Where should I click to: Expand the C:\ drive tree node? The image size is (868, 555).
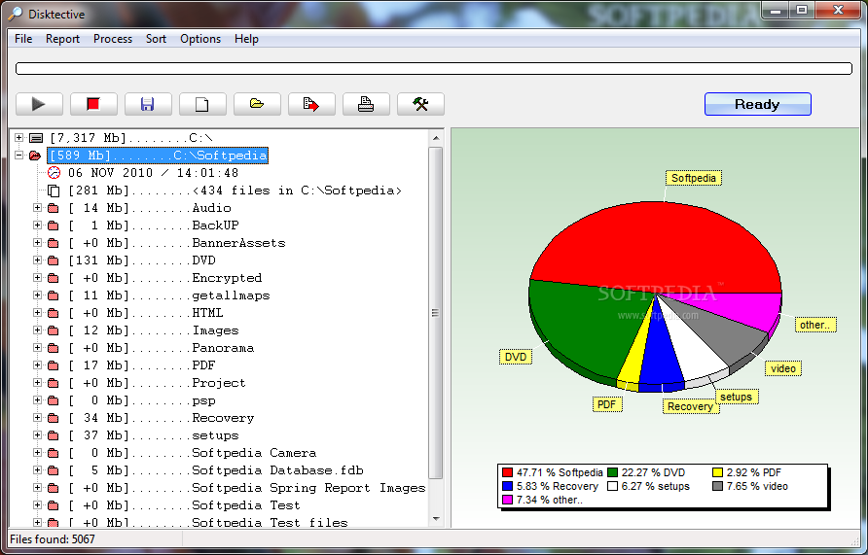18,138
